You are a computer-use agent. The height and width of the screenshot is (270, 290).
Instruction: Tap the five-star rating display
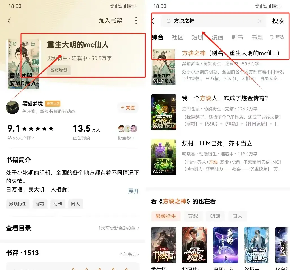coord(38,128)
